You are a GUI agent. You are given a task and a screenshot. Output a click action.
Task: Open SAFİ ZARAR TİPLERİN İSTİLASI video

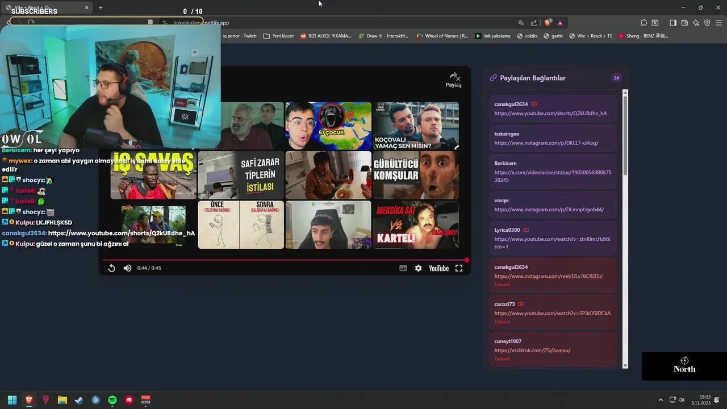coord(241,175)
